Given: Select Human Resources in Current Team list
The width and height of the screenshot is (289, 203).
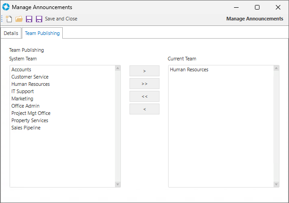Looking at the screenshot, I should click(189, 69).
